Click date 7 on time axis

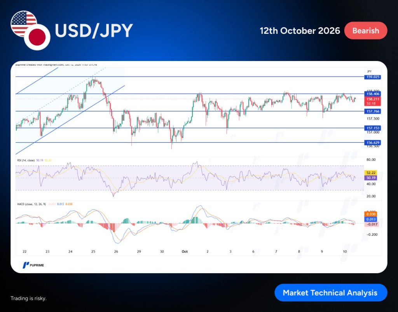276,251
